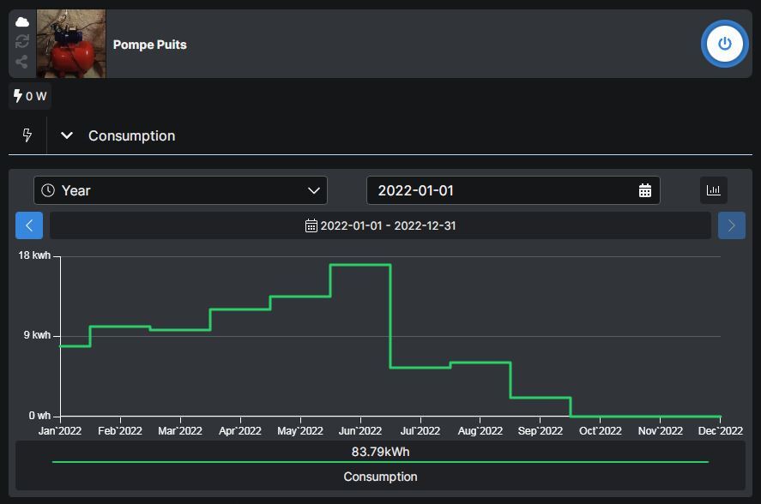Open the calendar date picker icon

[645, 190]
